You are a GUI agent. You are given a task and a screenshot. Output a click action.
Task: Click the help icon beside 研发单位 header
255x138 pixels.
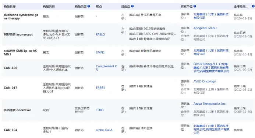[x=195, y=6]
